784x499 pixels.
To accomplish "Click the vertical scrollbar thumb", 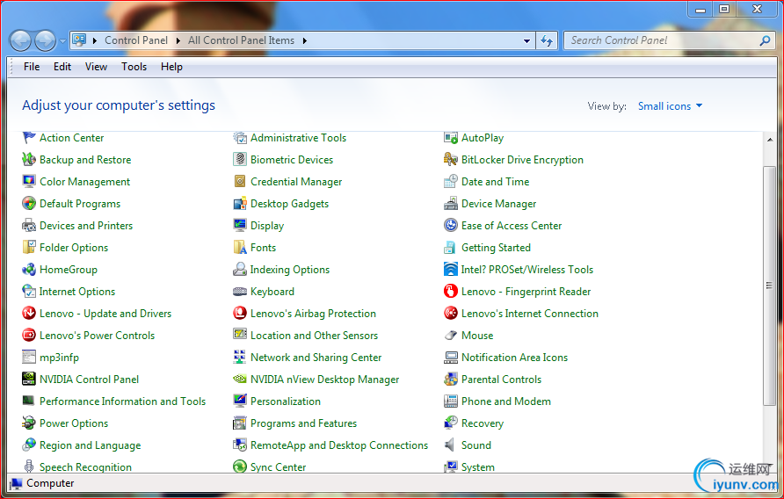I will point(769,285).
